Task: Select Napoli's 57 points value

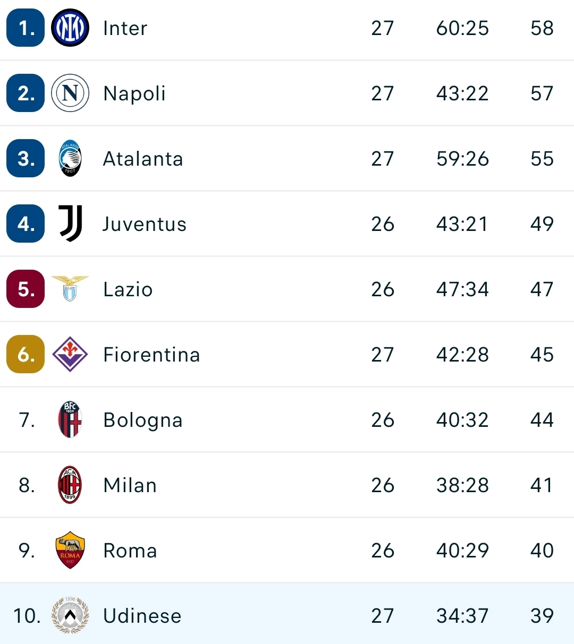Action: (x=542, y=93)
